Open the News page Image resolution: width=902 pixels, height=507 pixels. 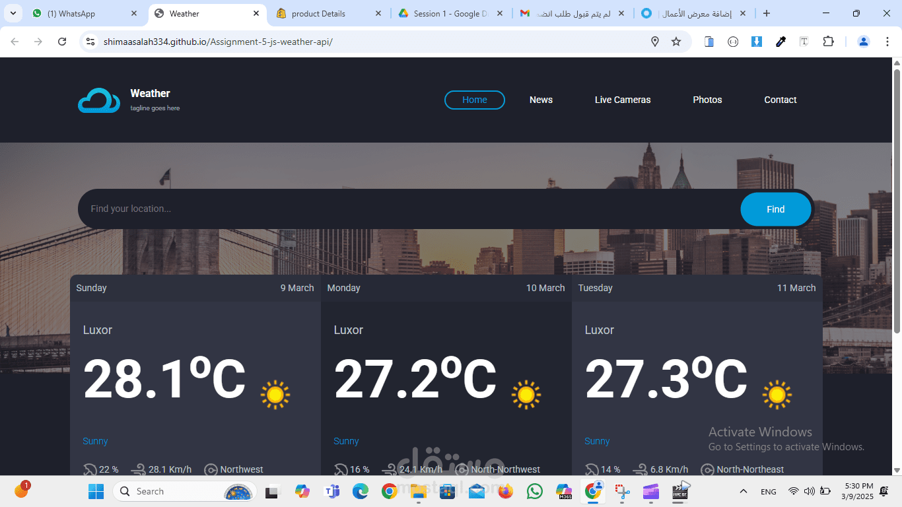pyautogui.click(x=541, y=100)
